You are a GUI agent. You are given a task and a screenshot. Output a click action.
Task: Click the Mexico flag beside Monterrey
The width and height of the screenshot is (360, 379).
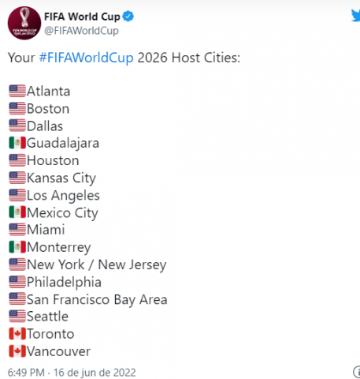point(17,247)
